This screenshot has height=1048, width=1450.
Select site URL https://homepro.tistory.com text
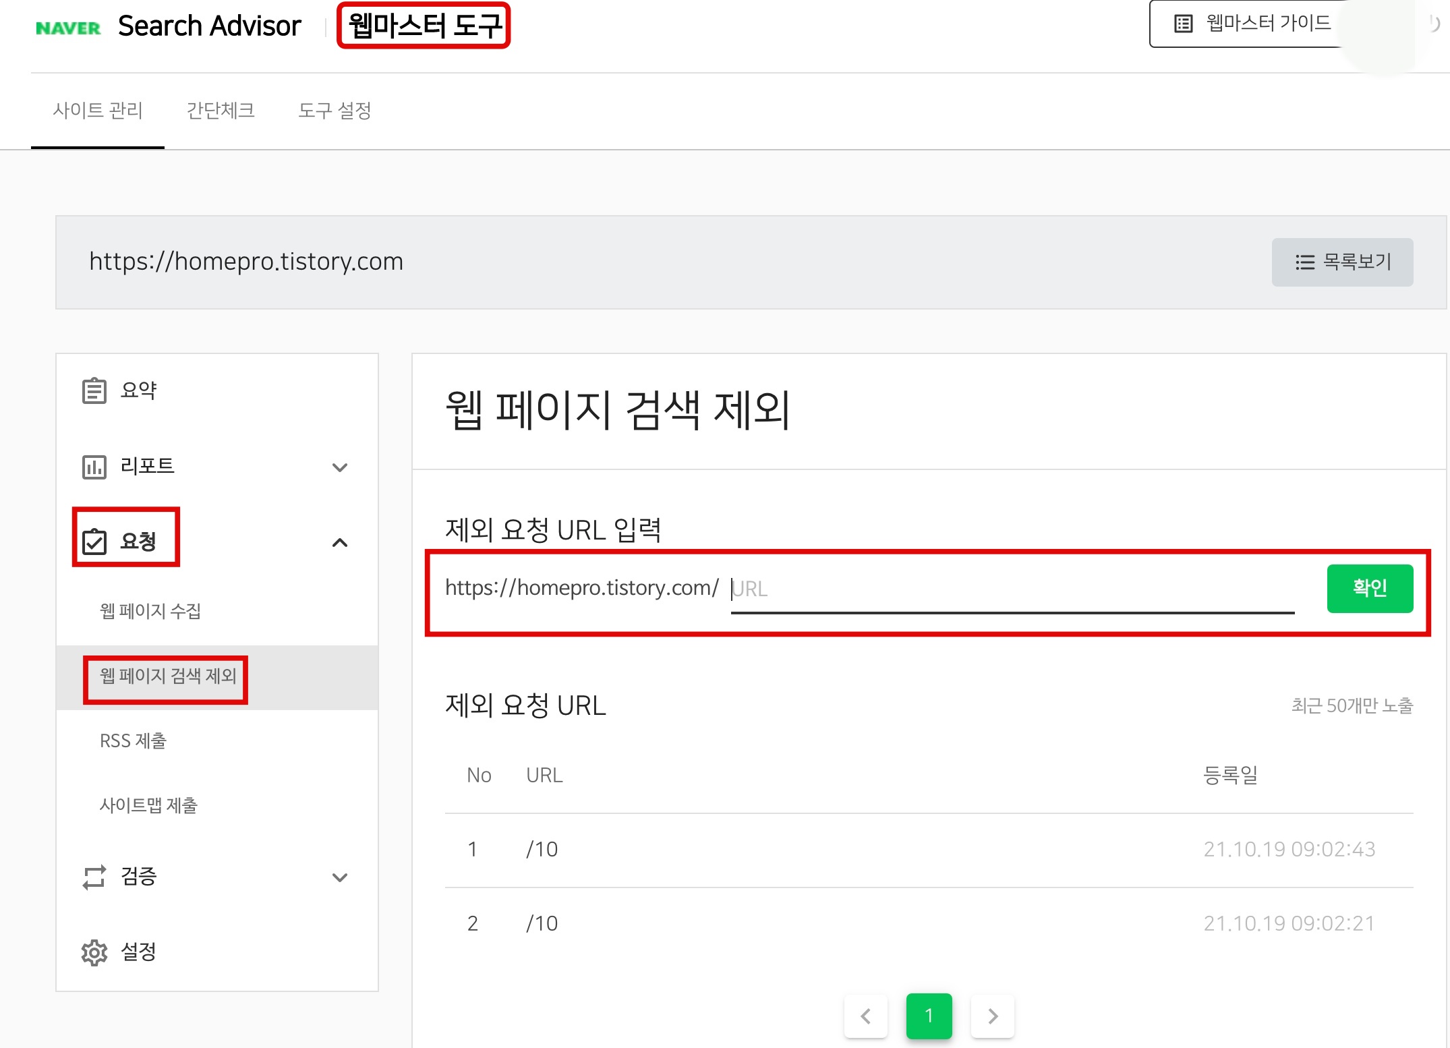coord(246,261)
